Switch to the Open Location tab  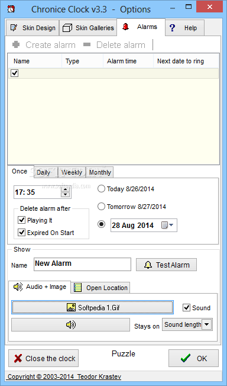100,288
